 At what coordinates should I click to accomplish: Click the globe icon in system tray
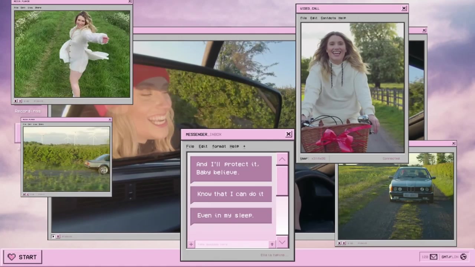tap(463, 257)
